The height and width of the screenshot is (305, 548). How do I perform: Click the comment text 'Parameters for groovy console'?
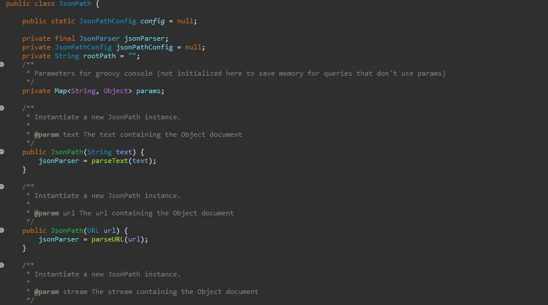(93, 73)
